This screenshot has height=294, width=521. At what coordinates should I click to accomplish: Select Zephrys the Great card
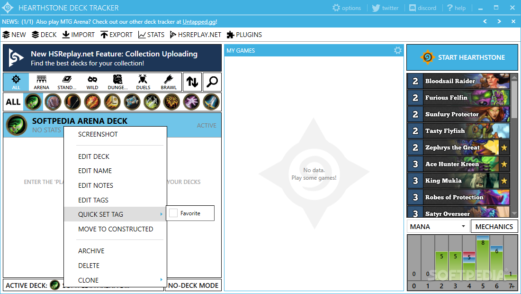tap(458, 147)
